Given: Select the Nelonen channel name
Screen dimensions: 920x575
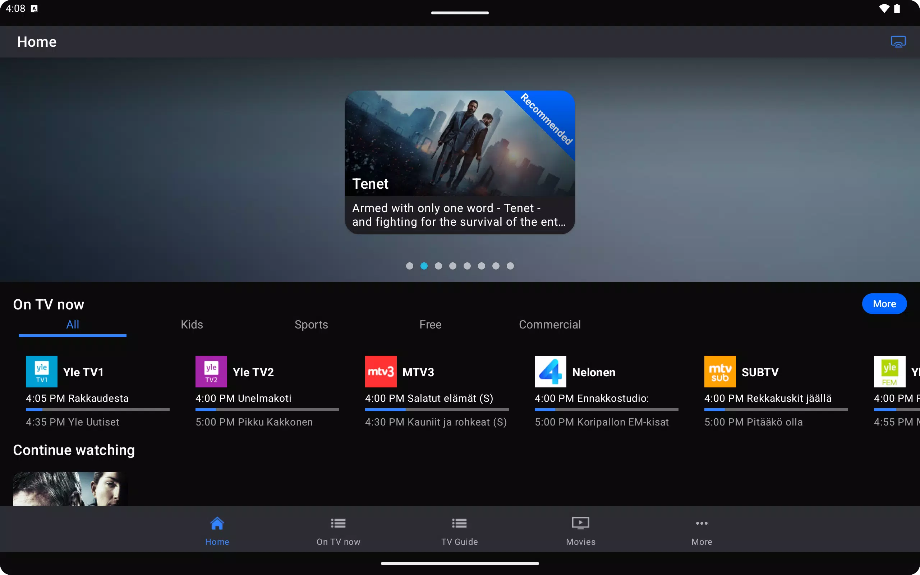Looking at the screenshot, I should (x=594, y=372).
